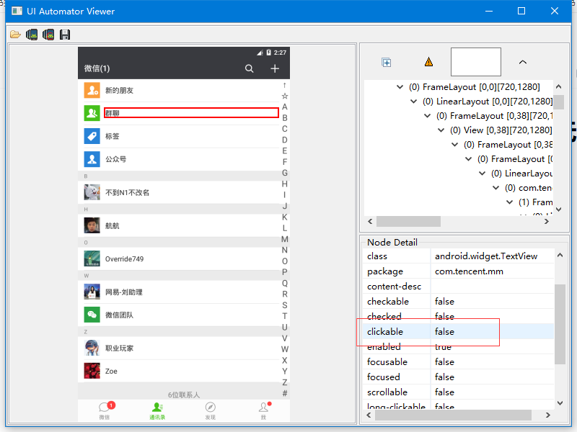Select the content-desc property row
The image size is (577, 432).
458,286
